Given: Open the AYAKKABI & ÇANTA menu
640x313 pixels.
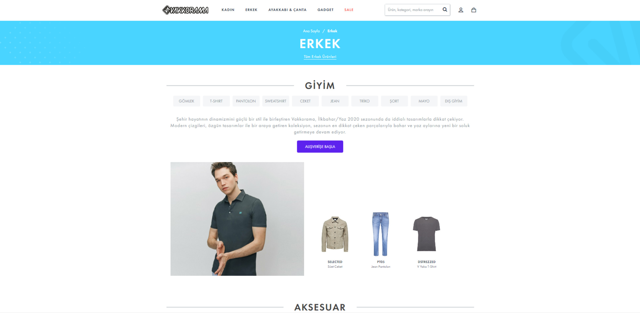Looking at the screenshot, I should point(287,10).
